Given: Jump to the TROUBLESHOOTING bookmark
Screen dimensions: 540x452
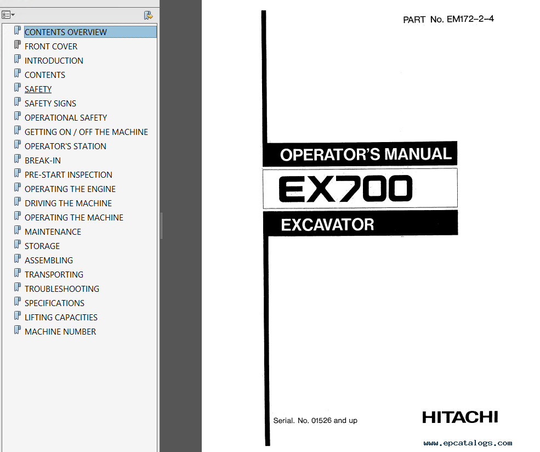Looking at the screenshot, I should point(61,289).
